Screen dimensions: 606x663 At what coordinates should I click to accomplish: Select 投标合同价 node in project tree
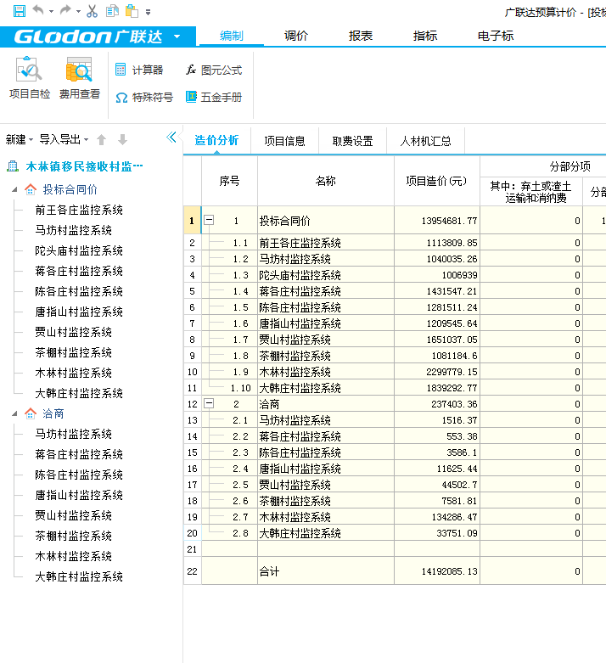click(x=70, y=189)
